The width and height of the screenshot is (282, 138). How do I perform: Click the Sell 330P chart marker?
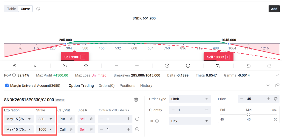point(75,57)
